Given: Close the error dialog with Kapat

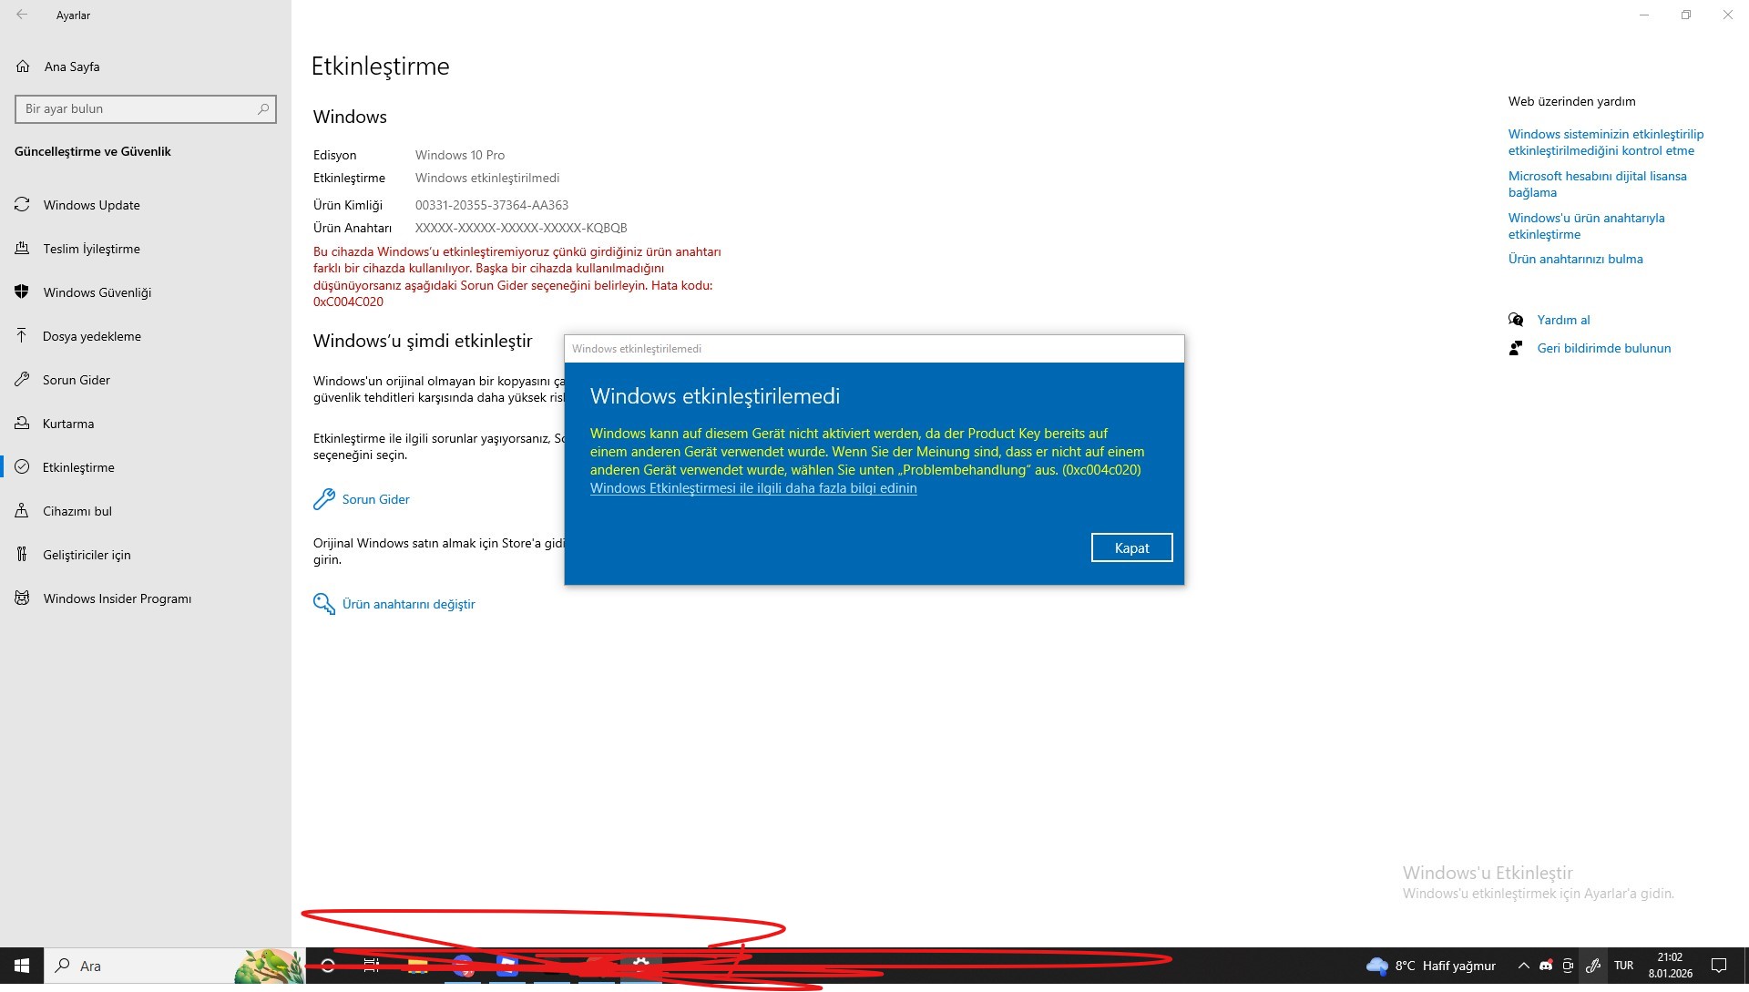Looking at the screenshot, I should (x=1131, y=547).
